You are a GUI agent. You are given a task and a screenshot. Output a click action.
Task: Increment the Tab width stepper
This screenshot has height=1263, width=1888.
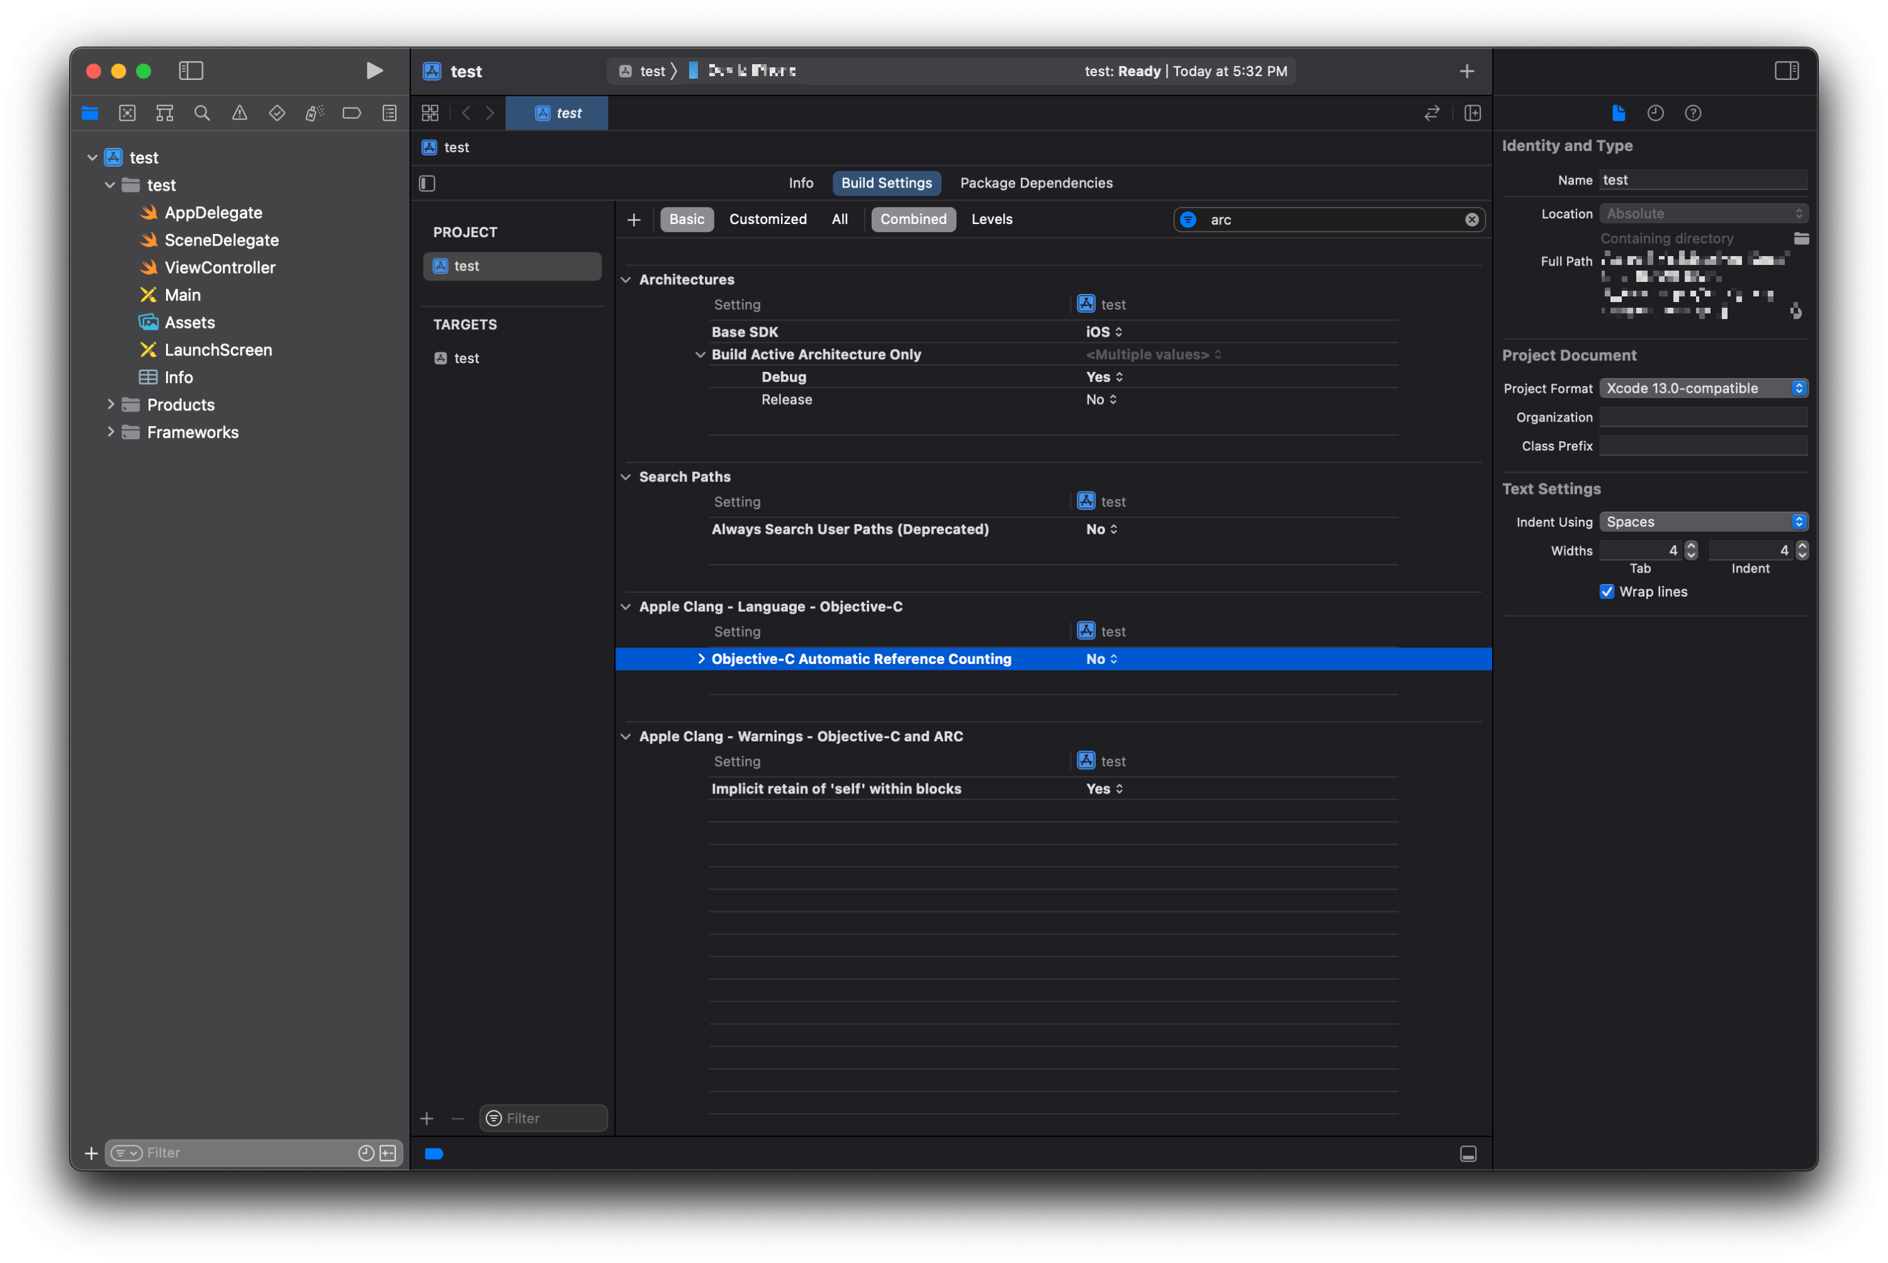(x=1692, y=546)
